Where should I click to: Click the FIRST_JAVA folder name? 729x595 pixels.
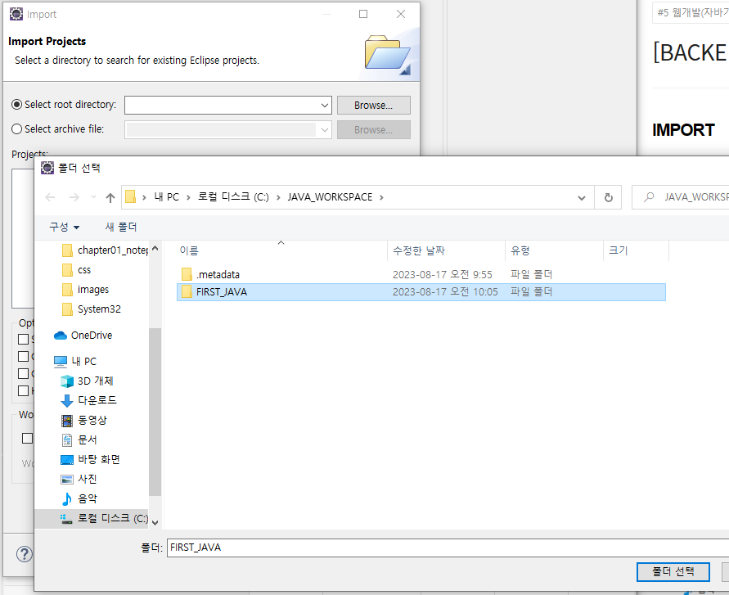point(221,291)
